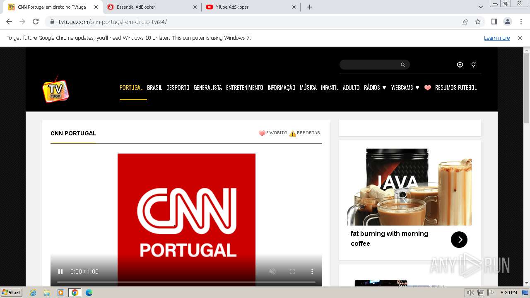Bookmark this page with star
530x298 pixels.
tap(478, 22)
